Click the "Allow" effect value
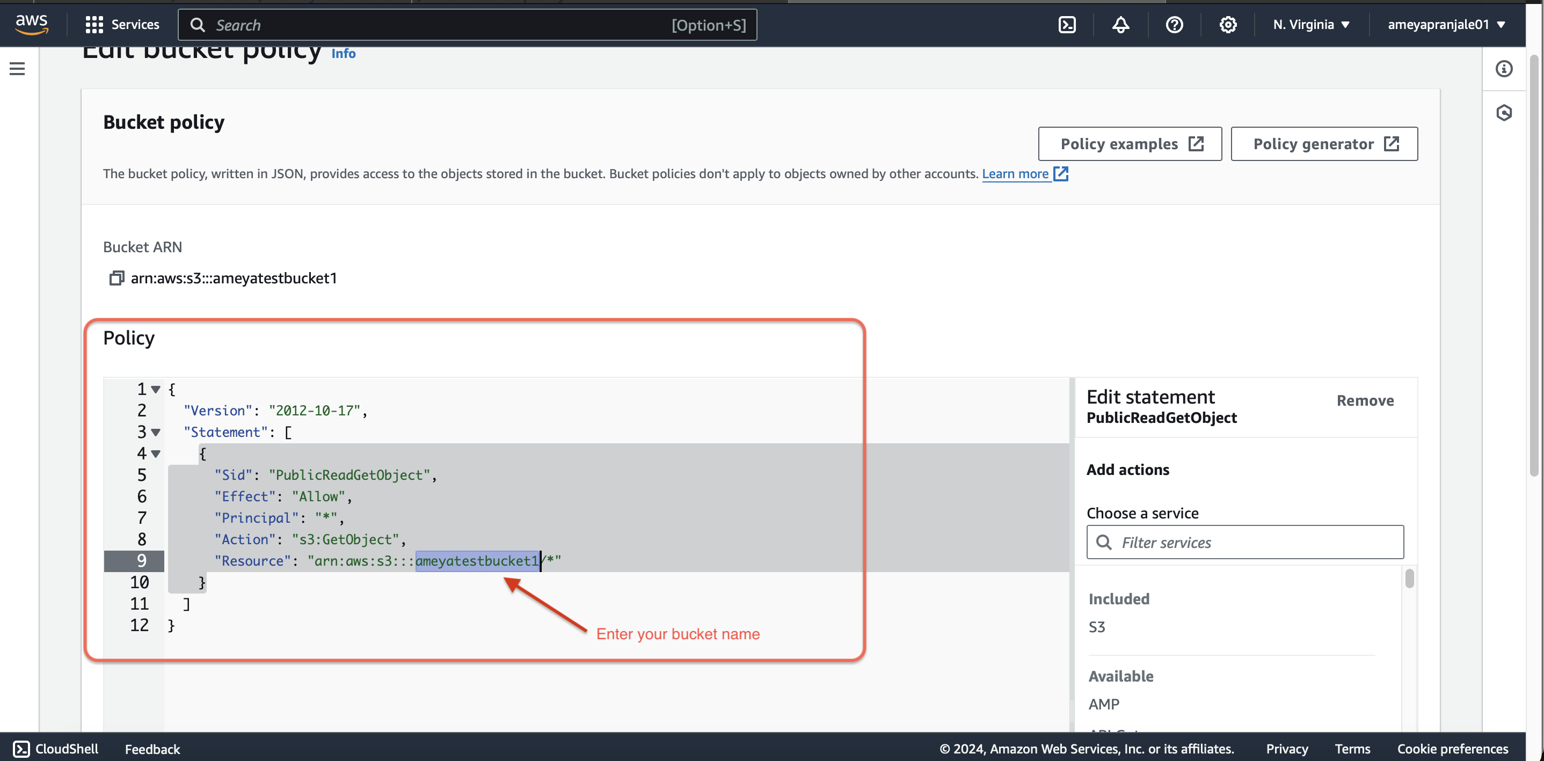This screenshot has height=761, width=1544. (x=319, y=497)
